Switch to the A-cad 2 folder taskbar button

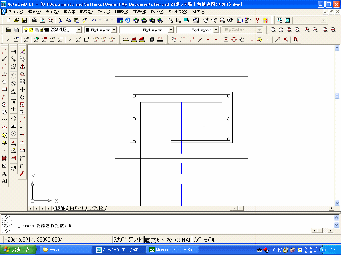click(x=66, y=250)
